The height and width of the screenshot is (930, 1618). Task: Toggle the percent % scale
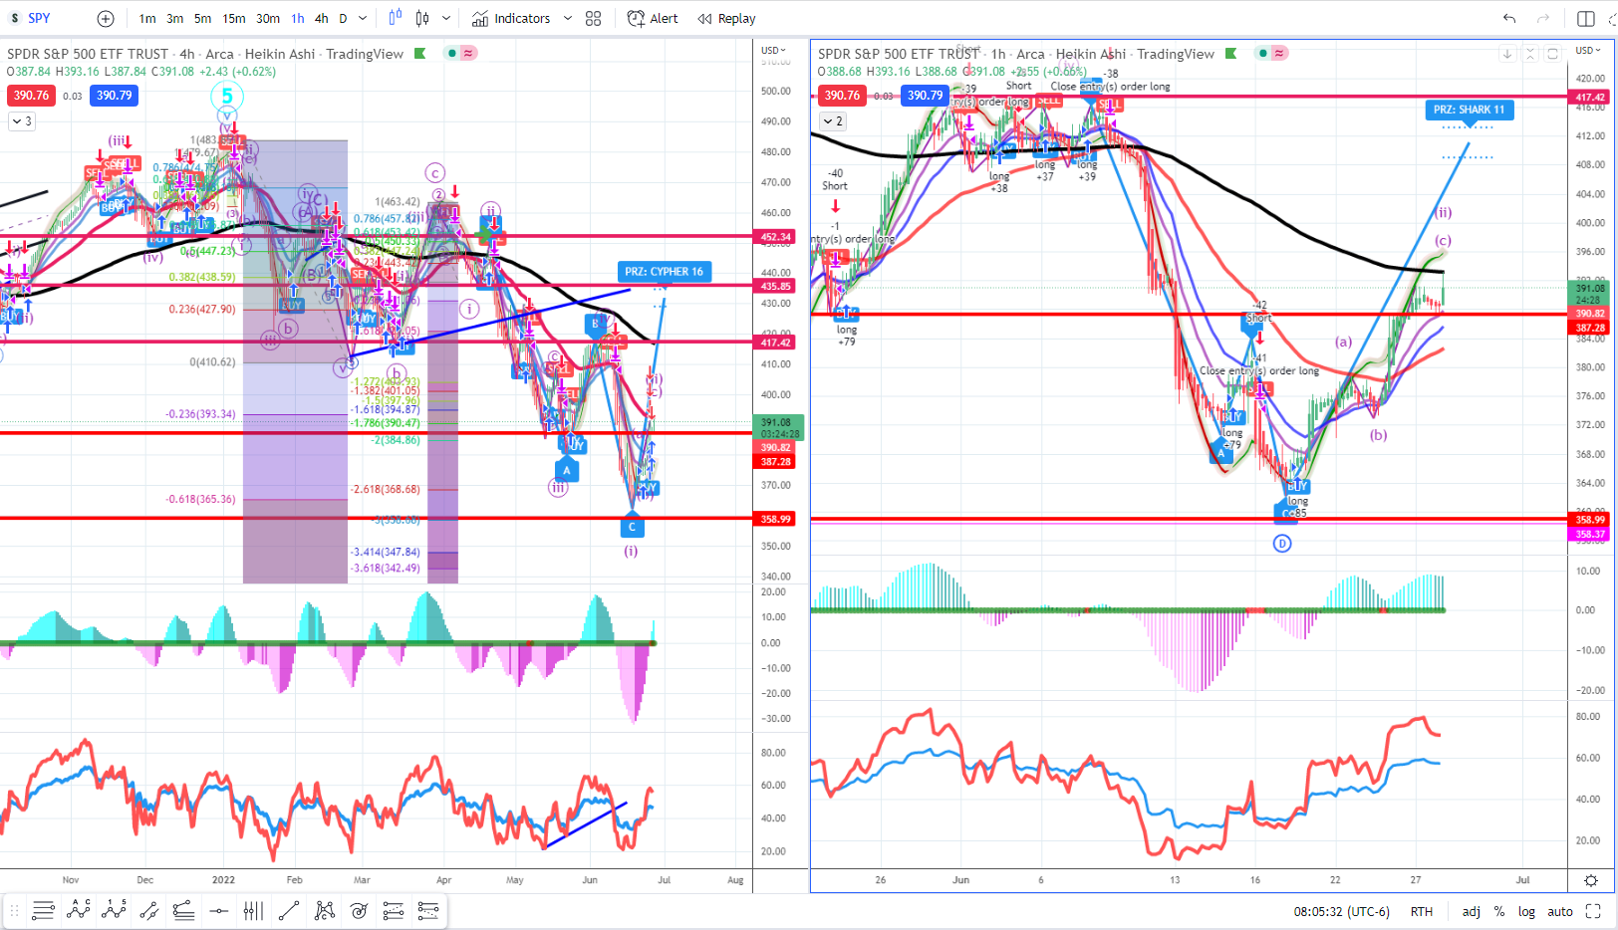[1499, 911]
